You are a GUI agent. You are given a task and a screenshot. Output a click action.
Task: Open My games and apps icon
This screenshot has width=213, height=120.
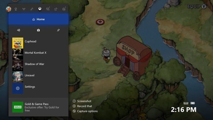(19, 30)
